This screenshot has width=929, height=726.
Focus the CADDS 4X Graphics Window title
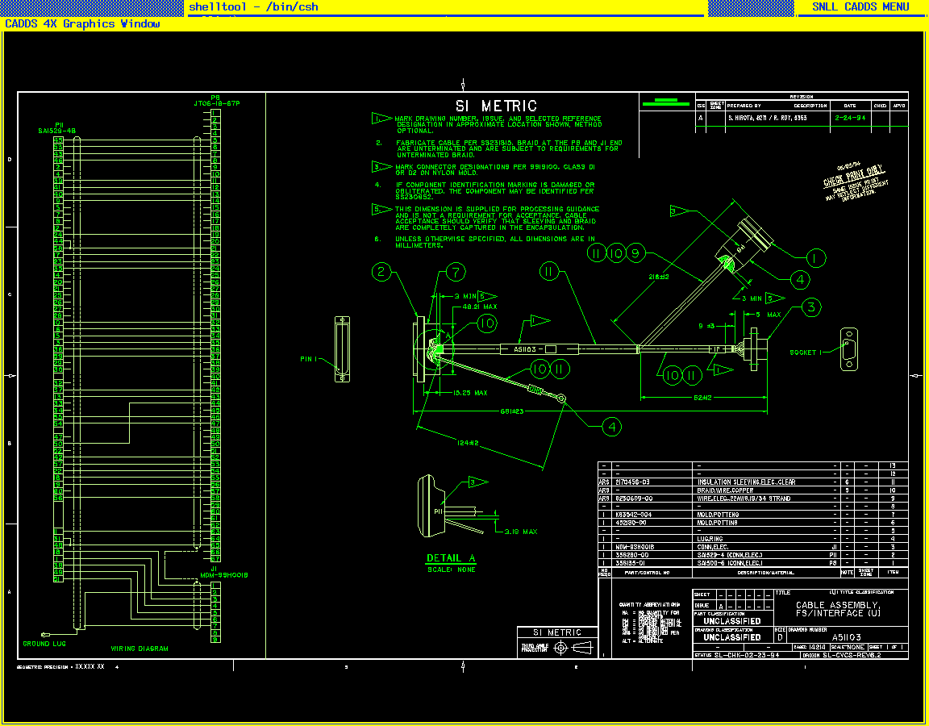[82, 24]
